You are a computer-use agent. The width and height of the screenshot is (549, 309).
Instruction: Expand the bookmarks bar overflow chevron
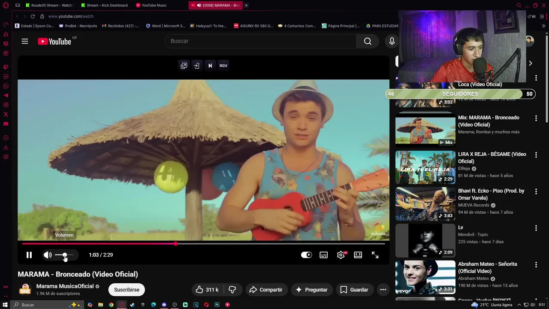(x=543, y=26)
